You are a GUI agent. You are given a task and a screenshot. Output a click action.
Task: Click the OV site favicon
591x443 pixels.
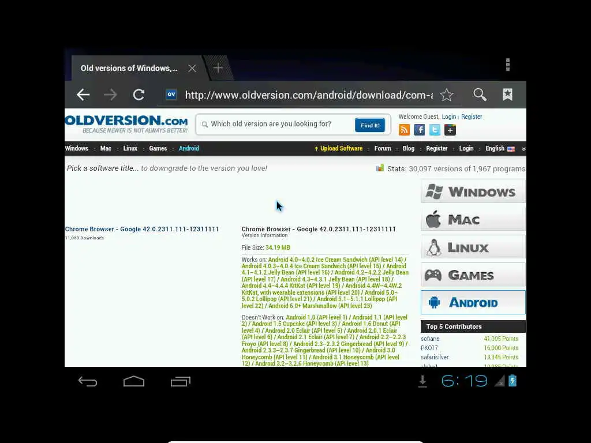171,95
